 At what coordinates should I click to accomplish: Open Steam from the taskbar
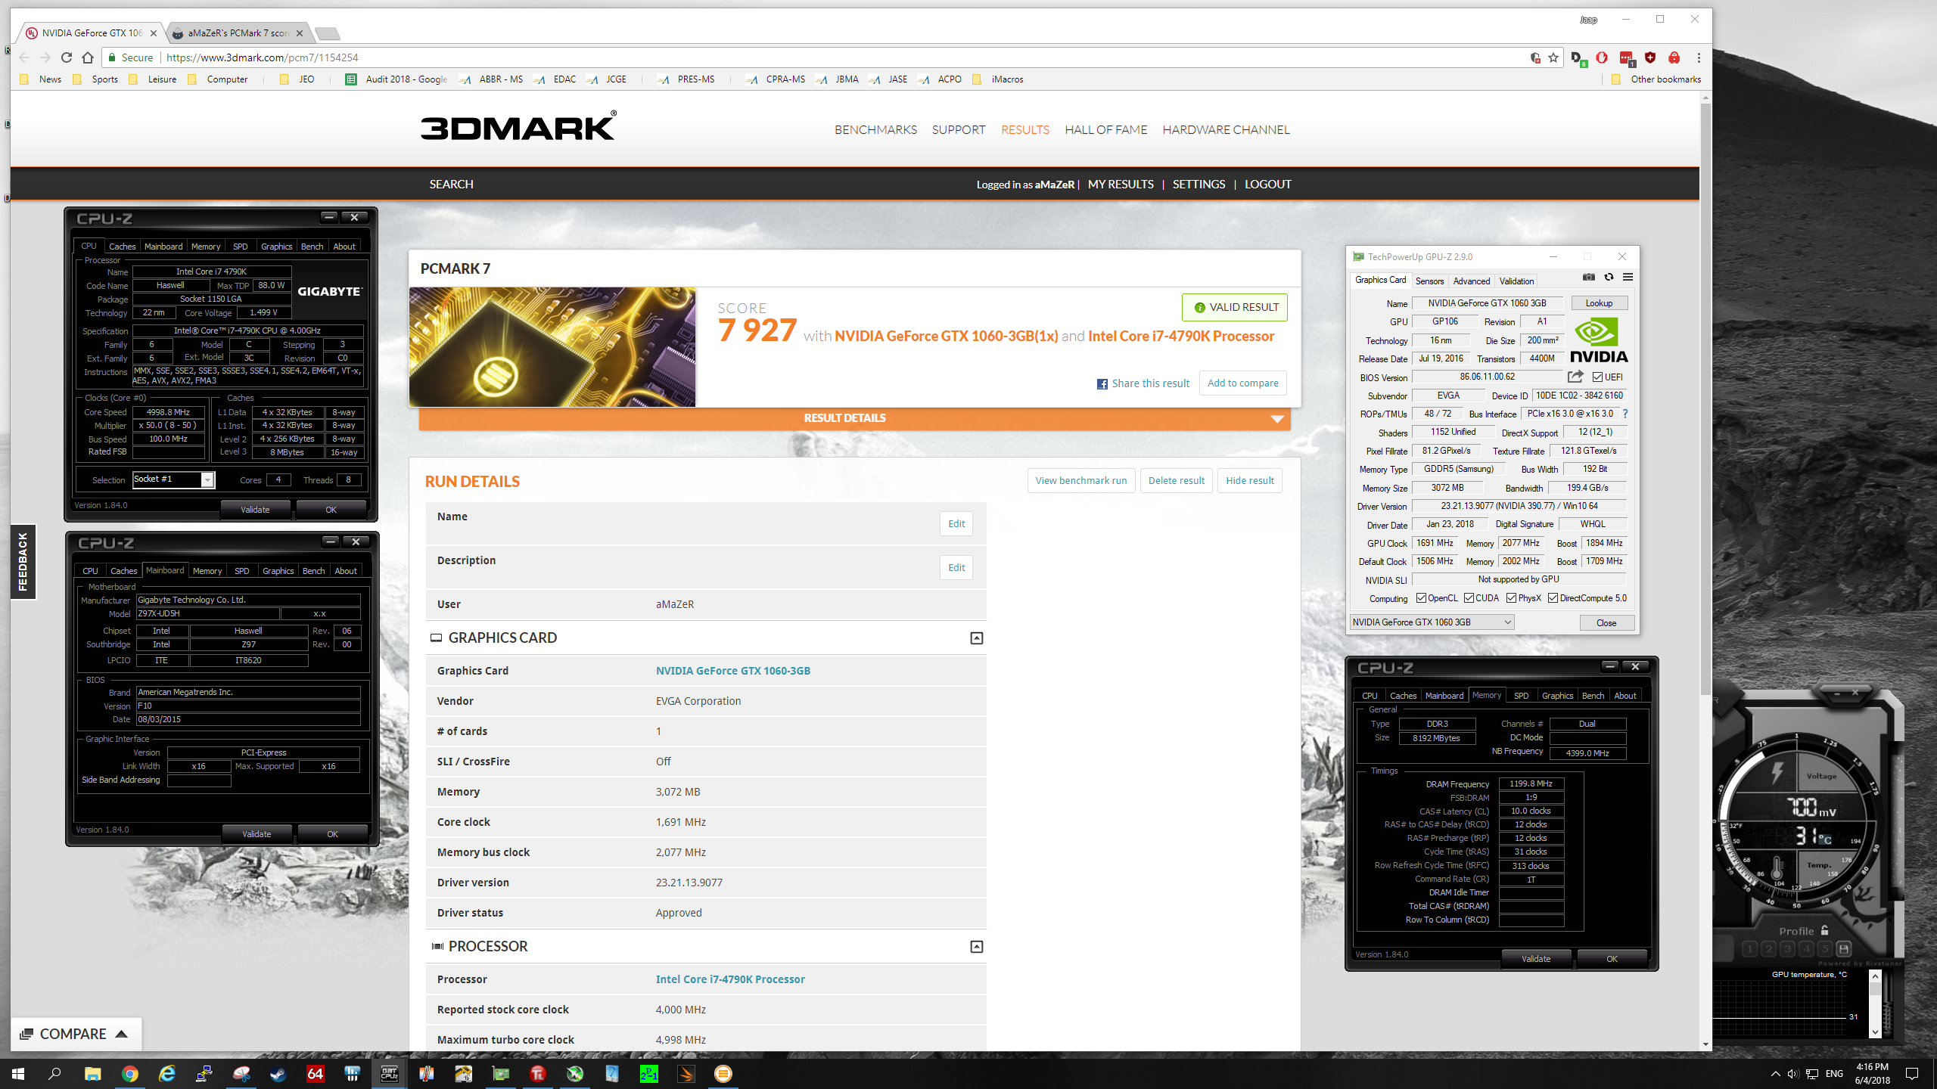coord(278,1073)
